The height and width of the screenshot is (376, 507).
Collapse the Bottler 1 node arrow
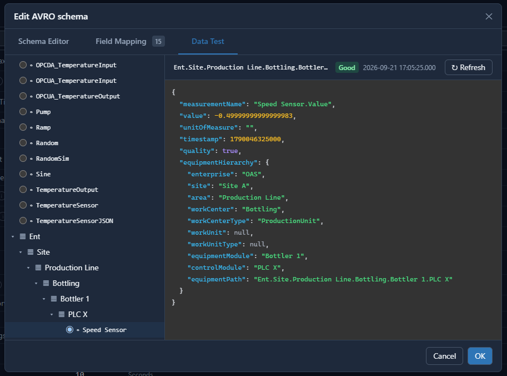click(44, 299)
